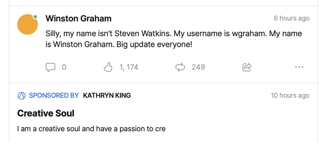Open the Creative Soul sponsored title
Image resolution: width=326 pixels, height=143 pixels.
46,113
